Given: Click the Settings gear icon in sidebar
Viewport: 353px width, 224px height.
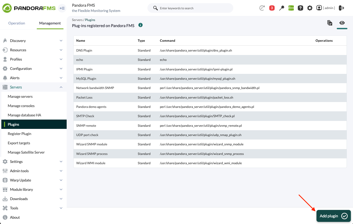Looking at the screenshot, I should (5, 162).
